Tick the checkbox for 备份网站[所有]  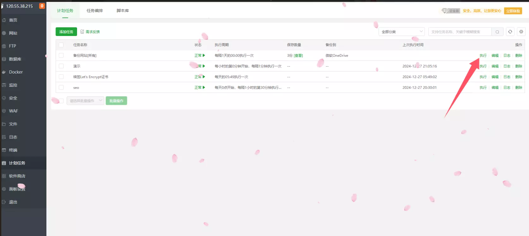pos(61,56)
